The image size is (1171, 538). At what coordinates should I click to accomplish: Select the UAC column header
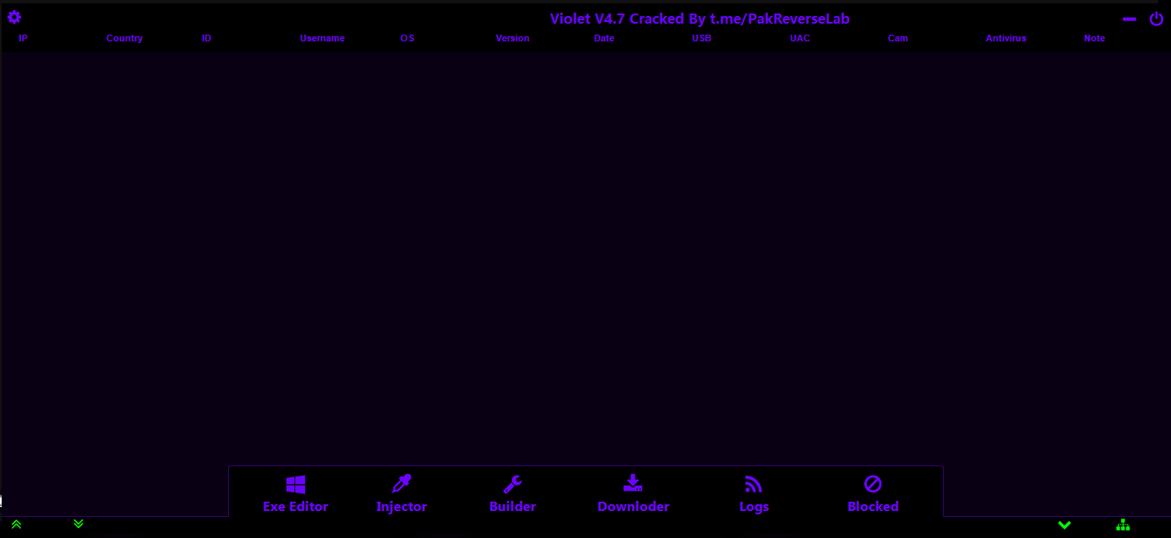click(x=800, y=38)
